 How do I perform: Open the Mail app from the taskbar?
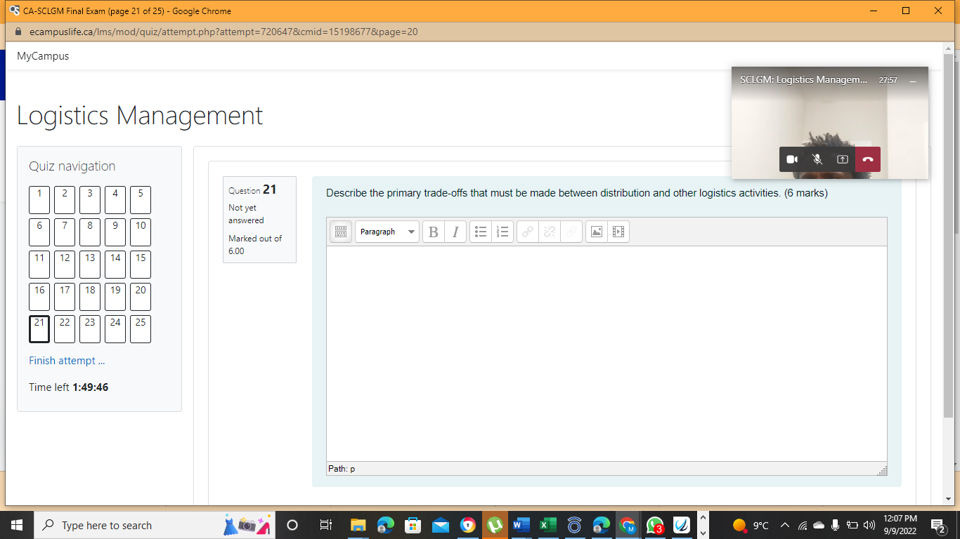click(441, 525)
